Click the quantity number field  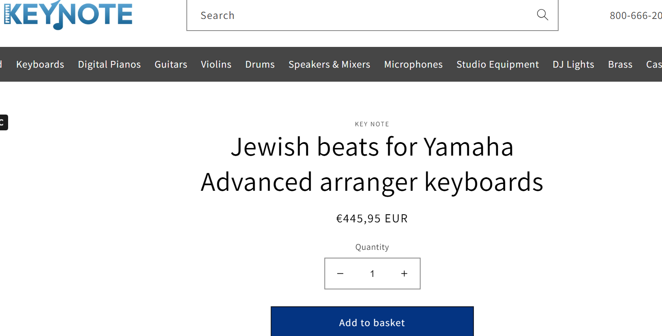pyautogui.click(x=372, y=274)
